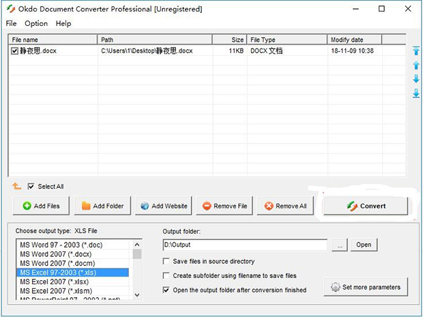Click Add Website globe button
Image resolution: width=423 pixels, height=317 pixels.
(164, 206)
